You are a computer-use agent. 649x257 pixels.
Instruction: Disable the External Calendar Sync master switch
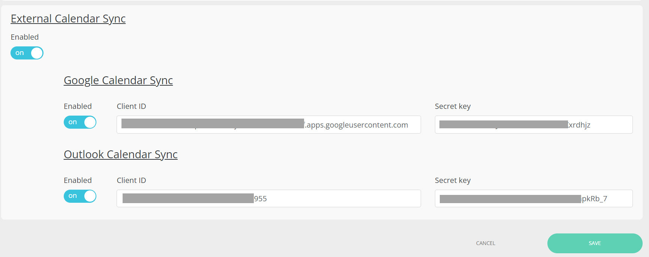27,53
